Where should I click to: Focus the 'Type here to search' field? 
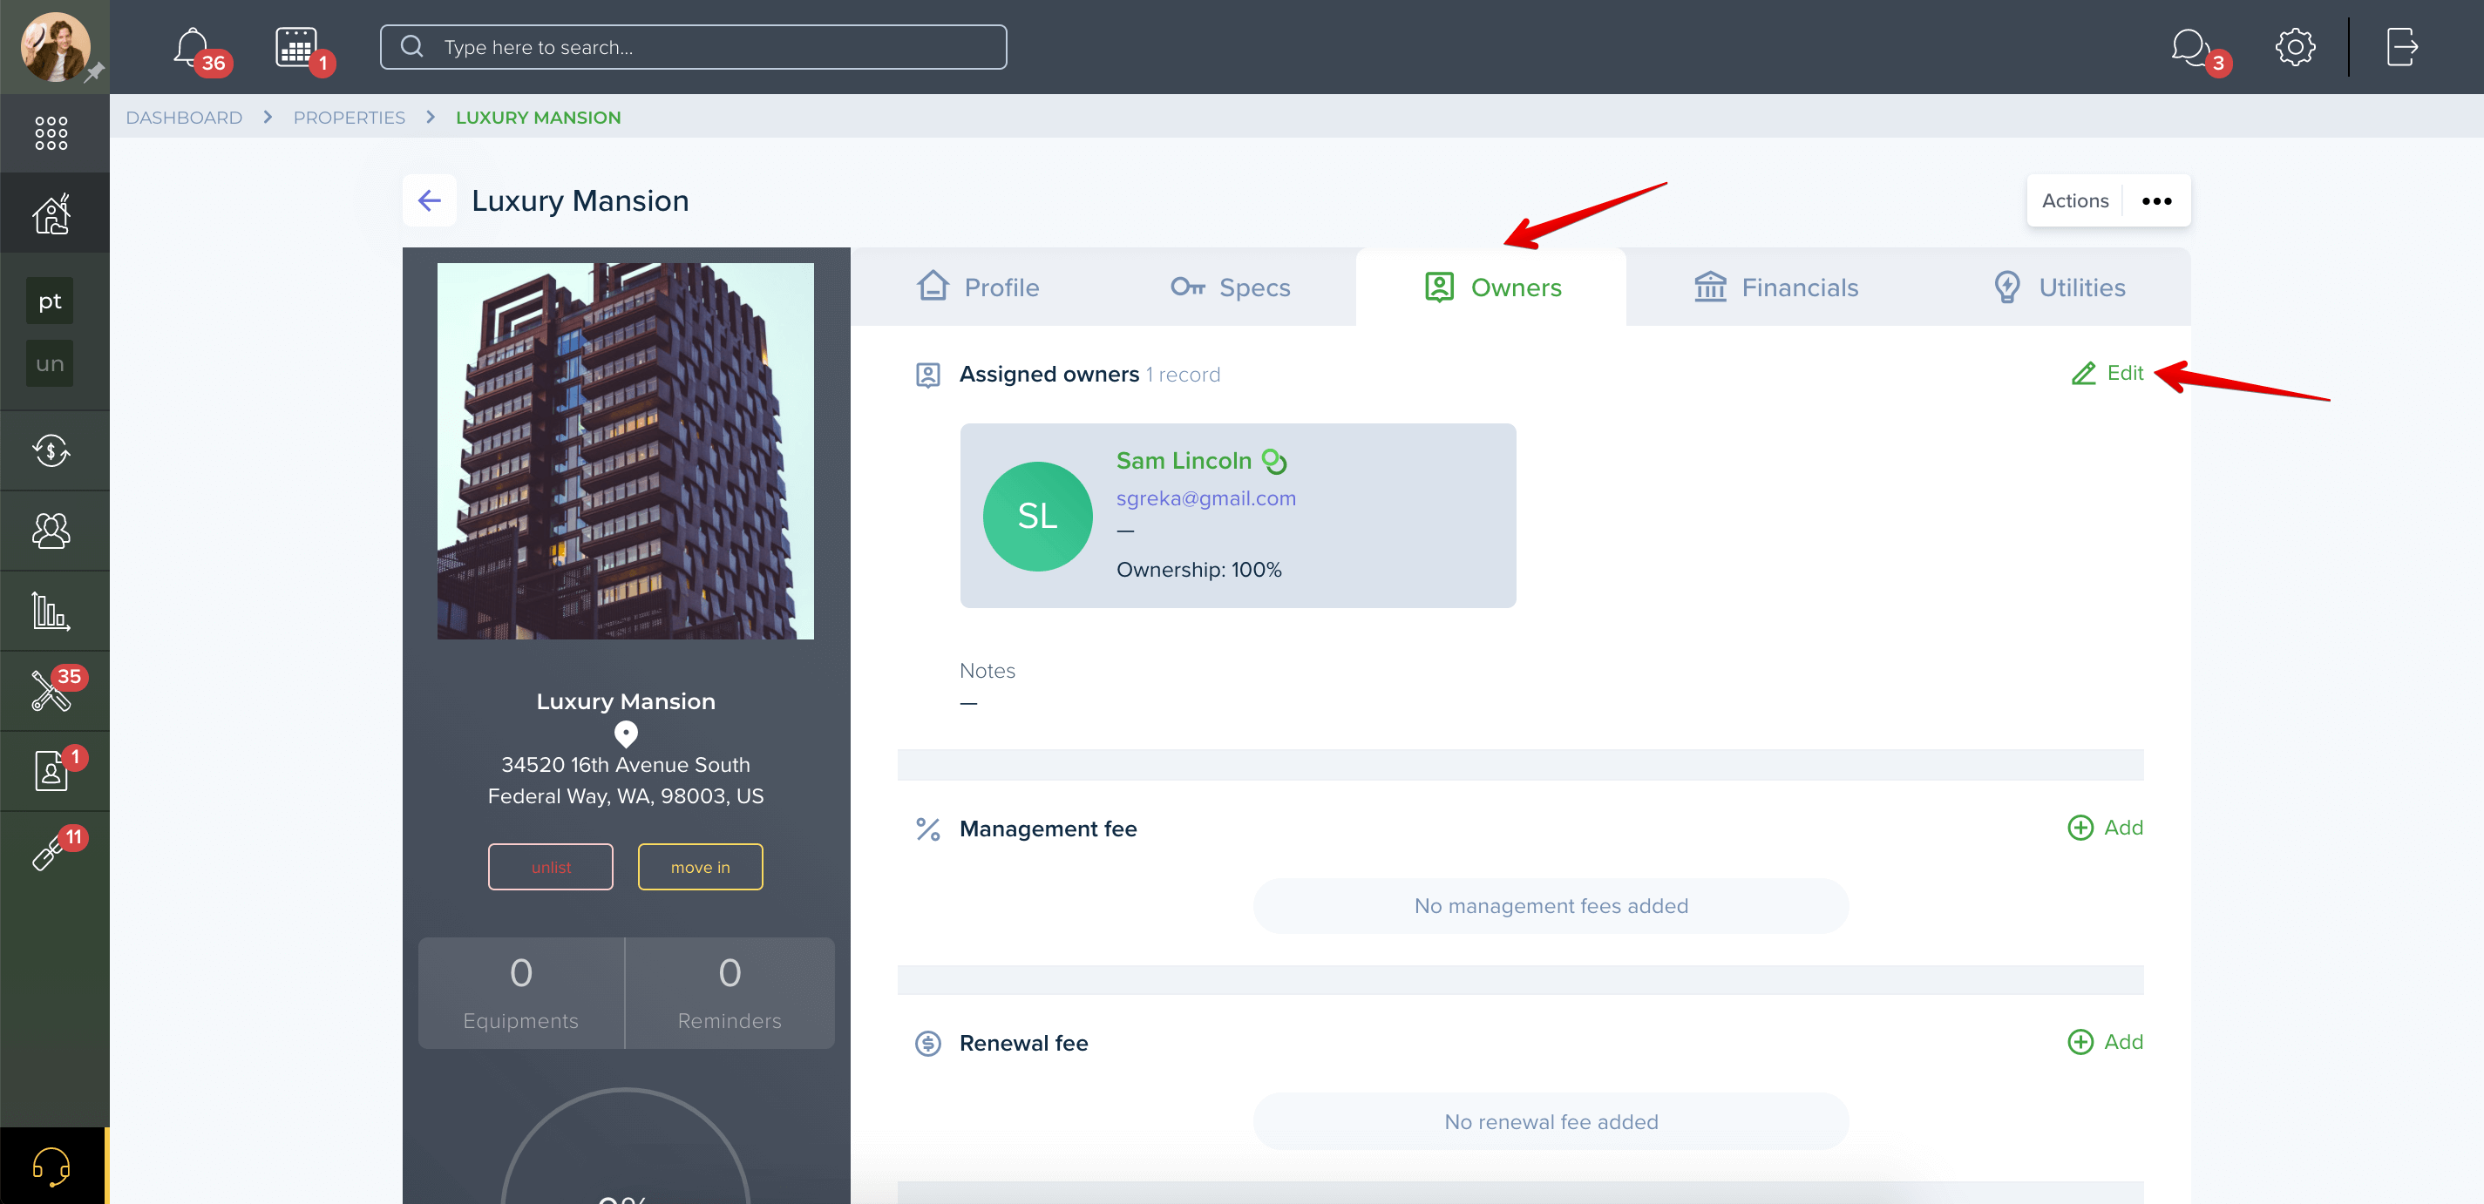point(693,46)
